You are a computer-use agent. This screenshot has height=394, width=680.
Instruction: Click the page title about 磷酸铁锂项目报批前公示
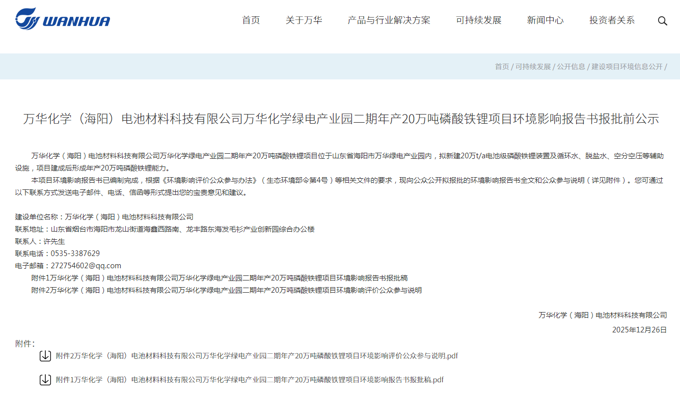pyautogui.click(x=341, y=119)
